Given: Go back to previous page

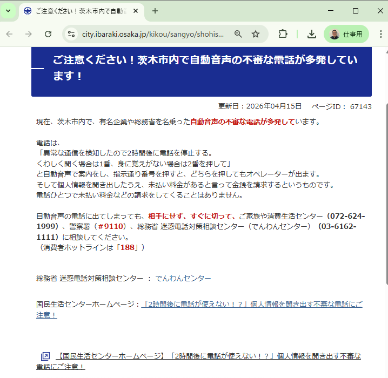Looking at the screenshot, I should coord(9,34).
